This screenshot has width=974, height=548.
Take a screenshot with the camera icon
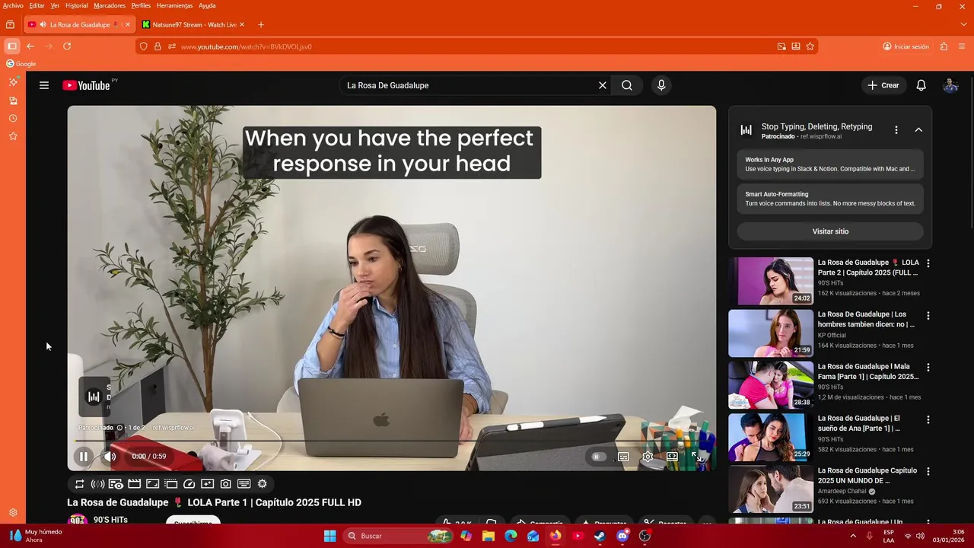pyautogui.click(x=226, y=484)
